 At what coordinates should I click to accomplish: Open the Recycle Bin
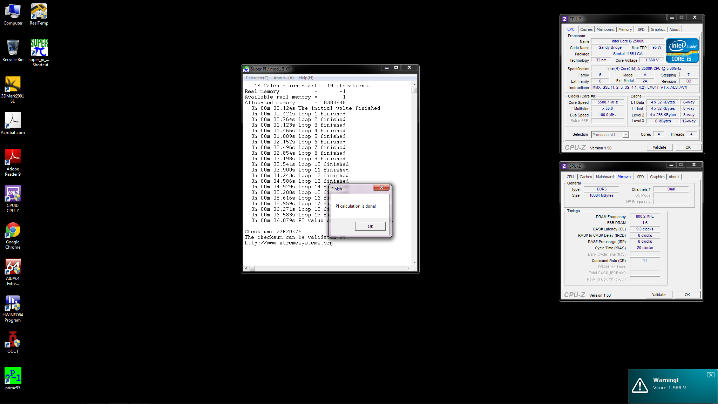pos(13,50)
